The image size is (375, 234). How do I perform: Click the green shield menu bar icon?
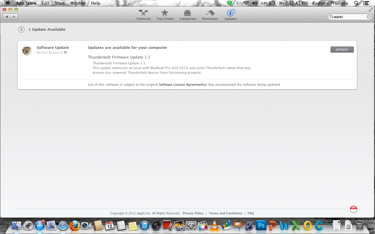(x=229, y=3)
